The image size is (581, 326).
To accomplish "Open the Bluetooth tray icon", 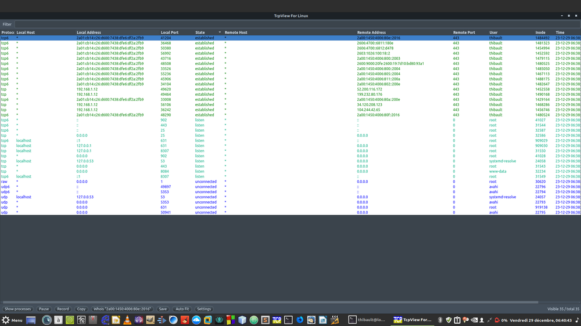I will tap(440, 320).
